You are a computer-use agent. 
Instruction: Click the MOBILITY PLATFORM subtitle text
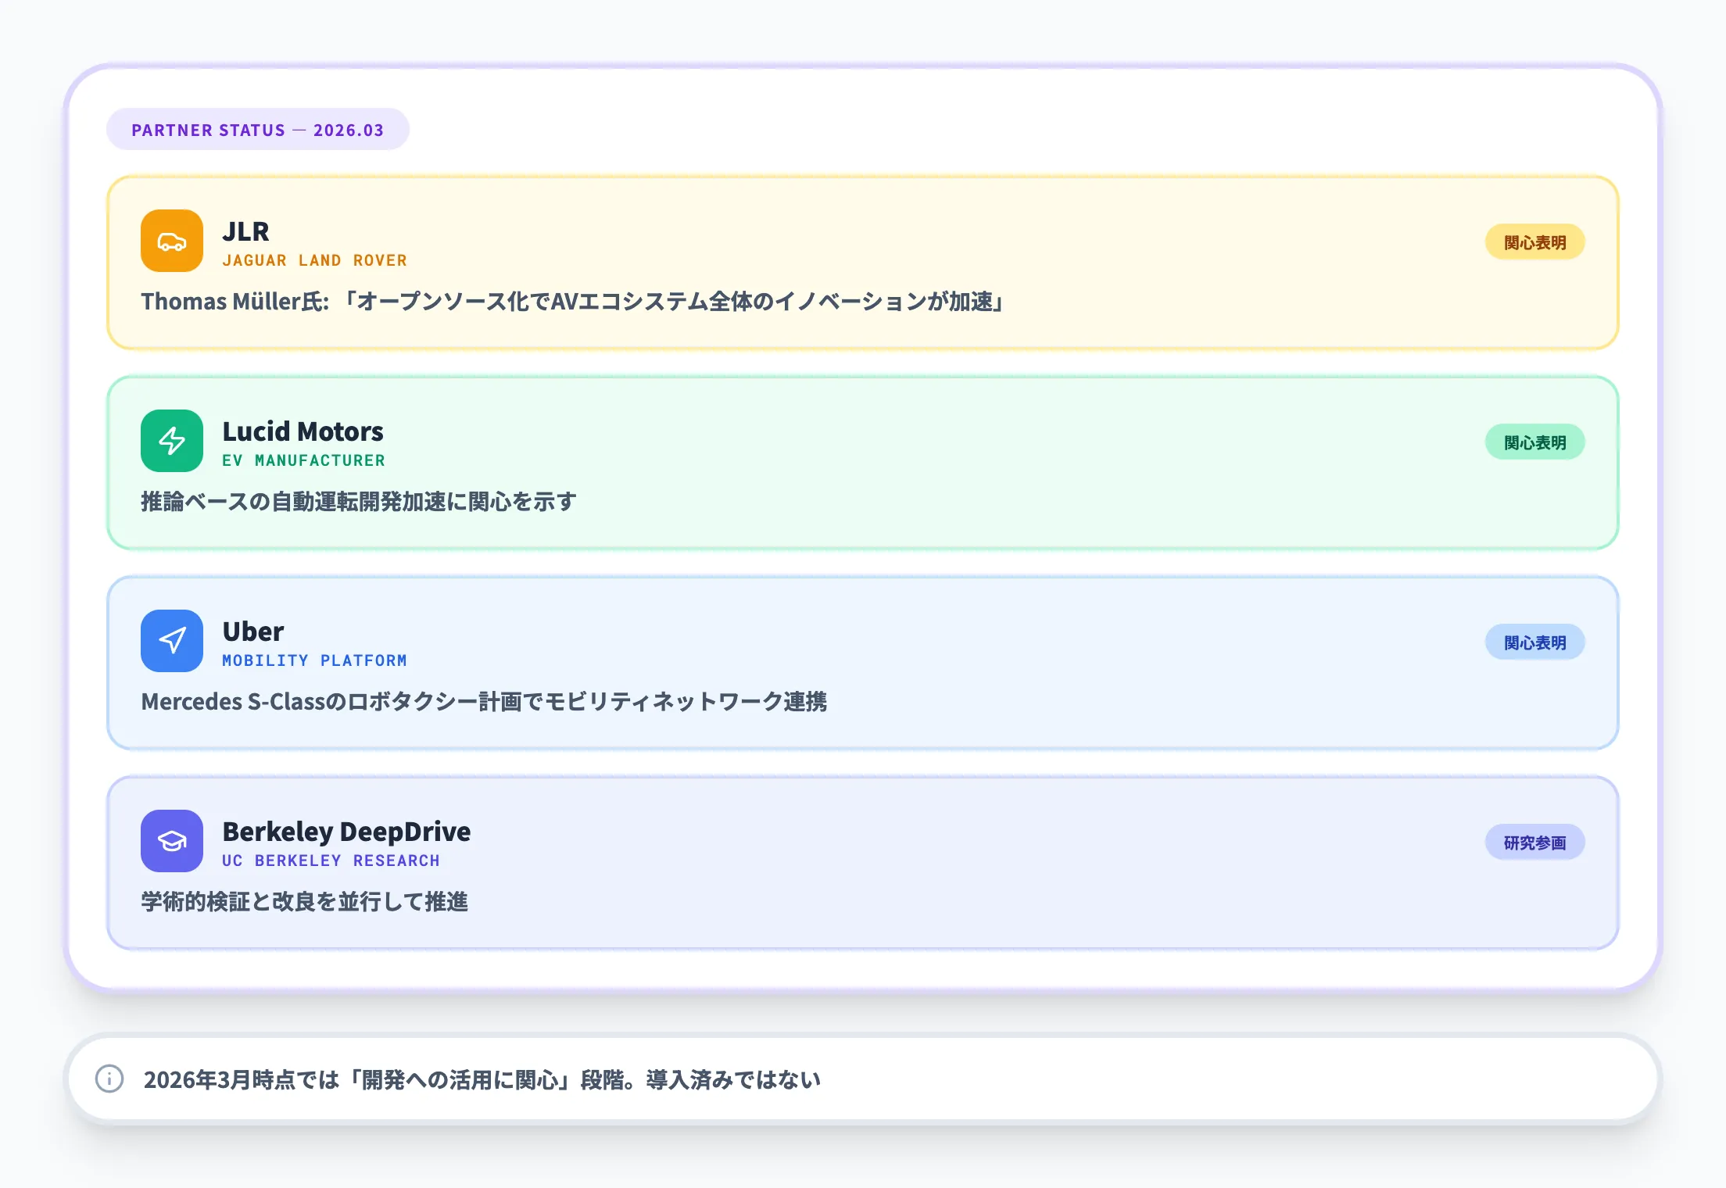(314, 660)
